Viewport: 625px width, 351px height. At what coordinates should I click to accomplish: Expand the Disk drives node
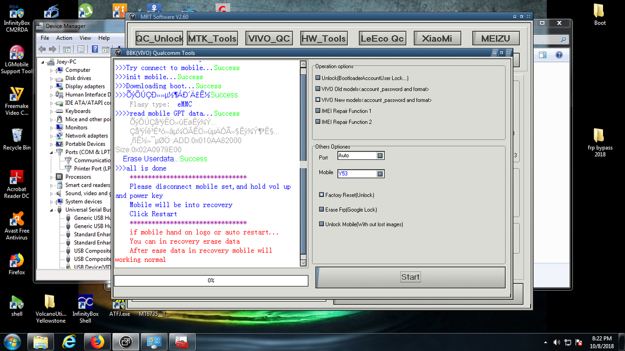point(52,78)
